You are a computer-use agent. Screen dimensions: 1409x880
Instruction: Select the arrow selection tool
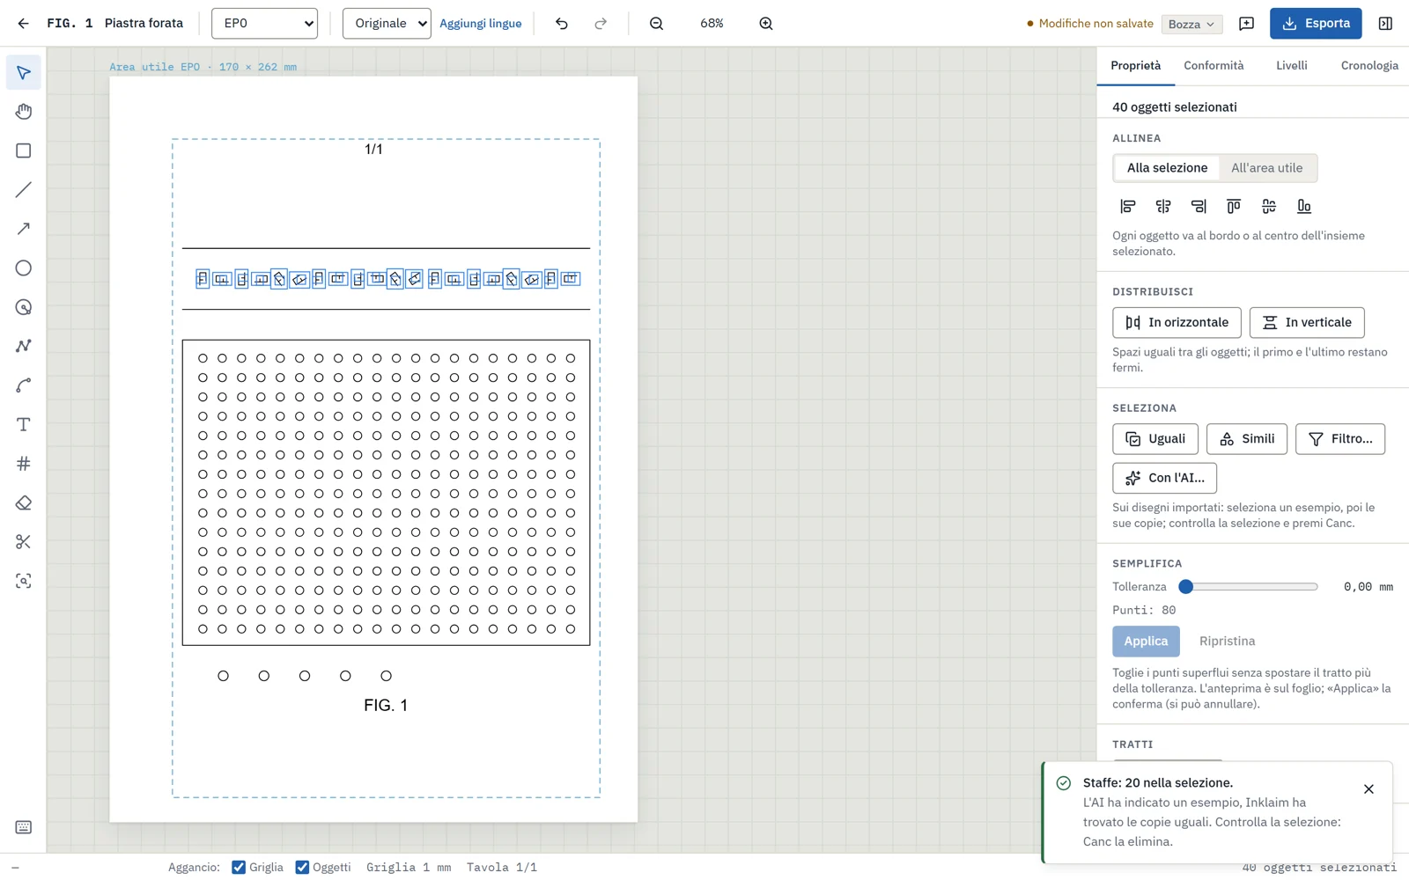click(x=24, y=72)
